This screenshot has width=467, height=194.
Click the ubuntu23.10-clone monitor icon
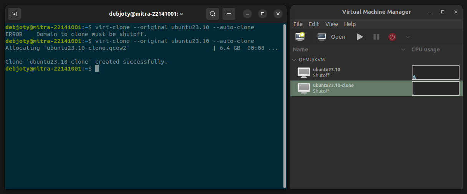pos(304,88)
